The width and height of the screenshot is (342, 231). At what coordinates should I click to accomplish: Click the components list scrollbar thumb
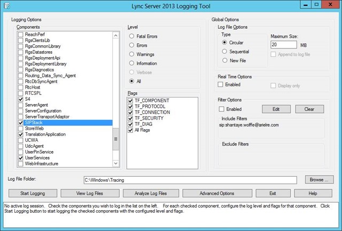116,139
